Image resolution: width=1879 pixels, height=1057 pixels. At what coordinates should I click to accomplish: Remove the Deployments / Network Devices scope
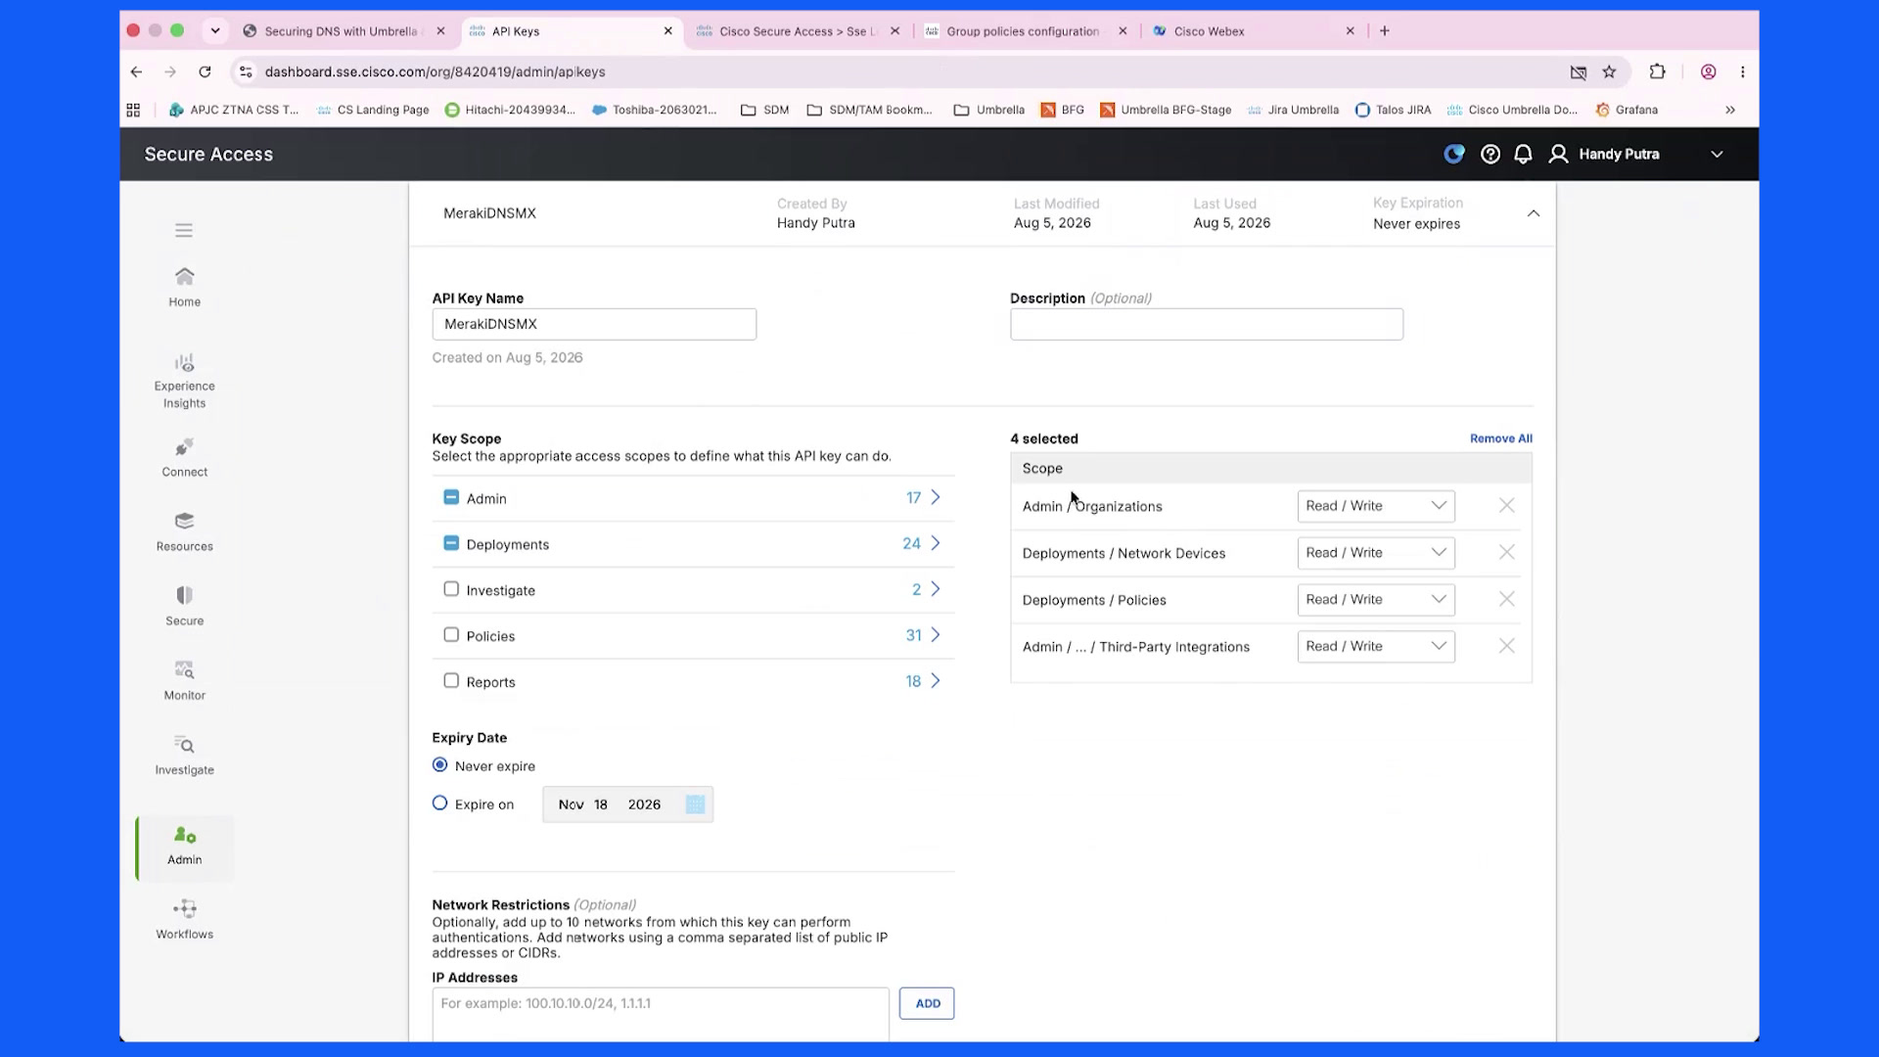1507,553
